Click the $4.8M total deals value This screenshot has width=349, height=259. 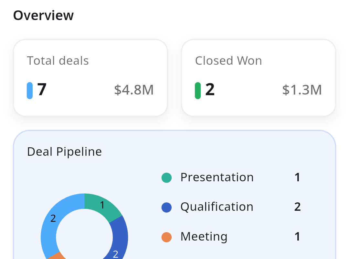tap(134, 90)
